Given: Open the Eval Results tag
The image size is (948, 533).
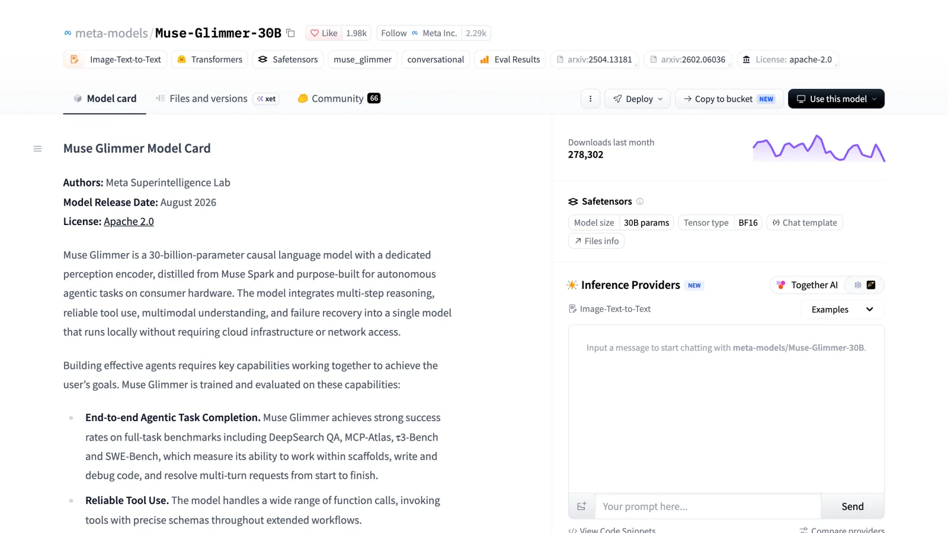Looking at the screenshot, I should click(510, 59).
